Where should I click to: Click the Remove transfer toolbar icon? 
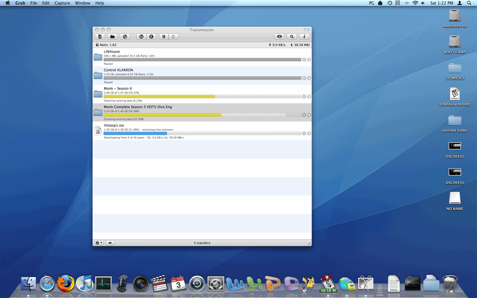125,37
